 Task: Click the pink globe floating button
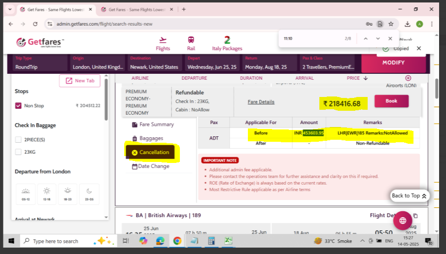[x=403, y=220]
